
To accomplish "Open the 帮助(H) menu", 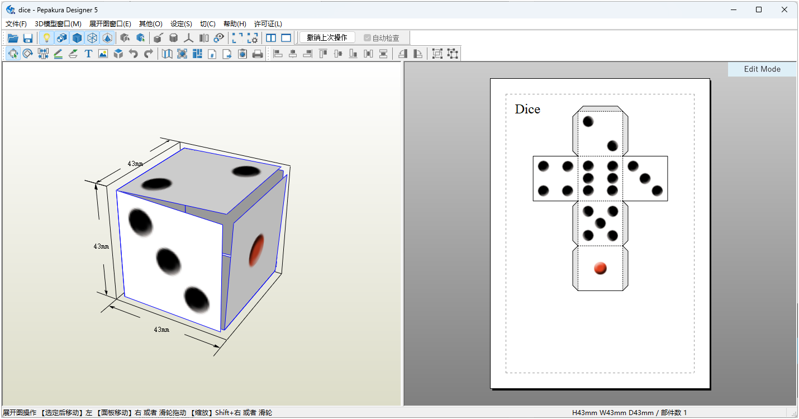I will point(235,24).
